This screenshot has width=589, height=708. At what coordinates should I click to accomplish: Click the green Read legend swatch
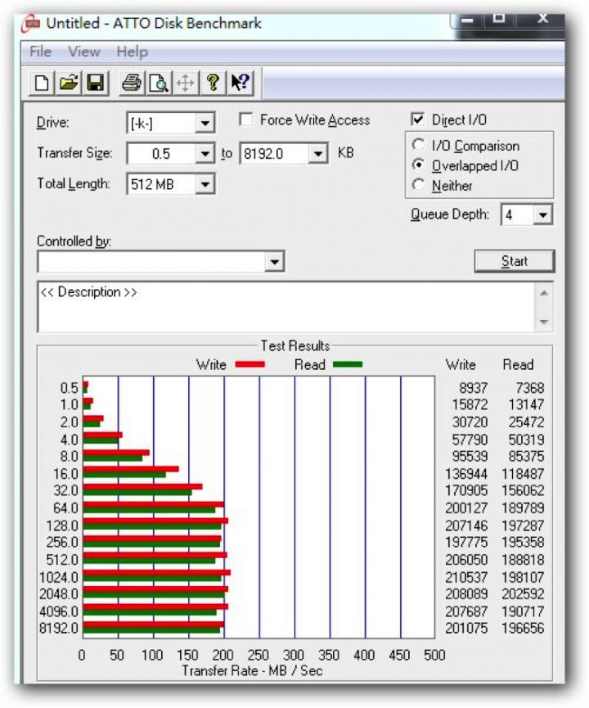coord(348,364)
